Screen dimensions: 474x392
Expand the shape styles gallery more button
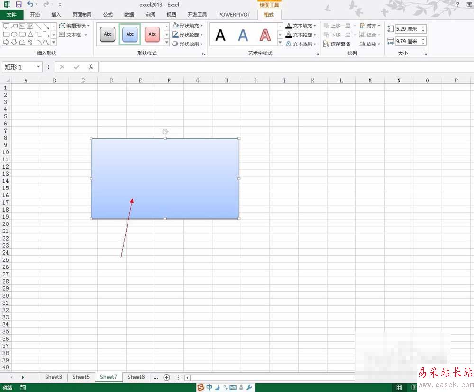[x=167, y=43]
